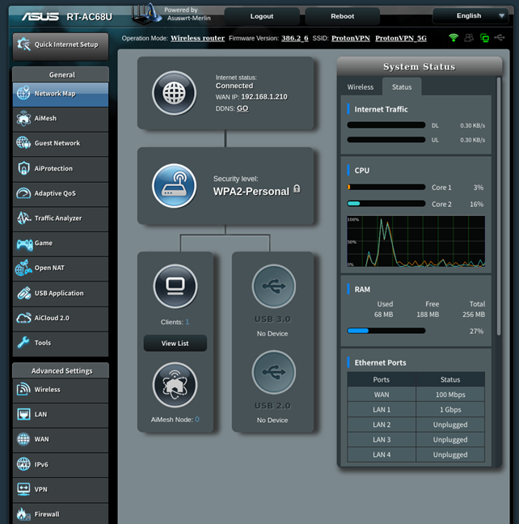Open firmware version 386.2_6 link
The image size is (519, 524).
[295, 38]
